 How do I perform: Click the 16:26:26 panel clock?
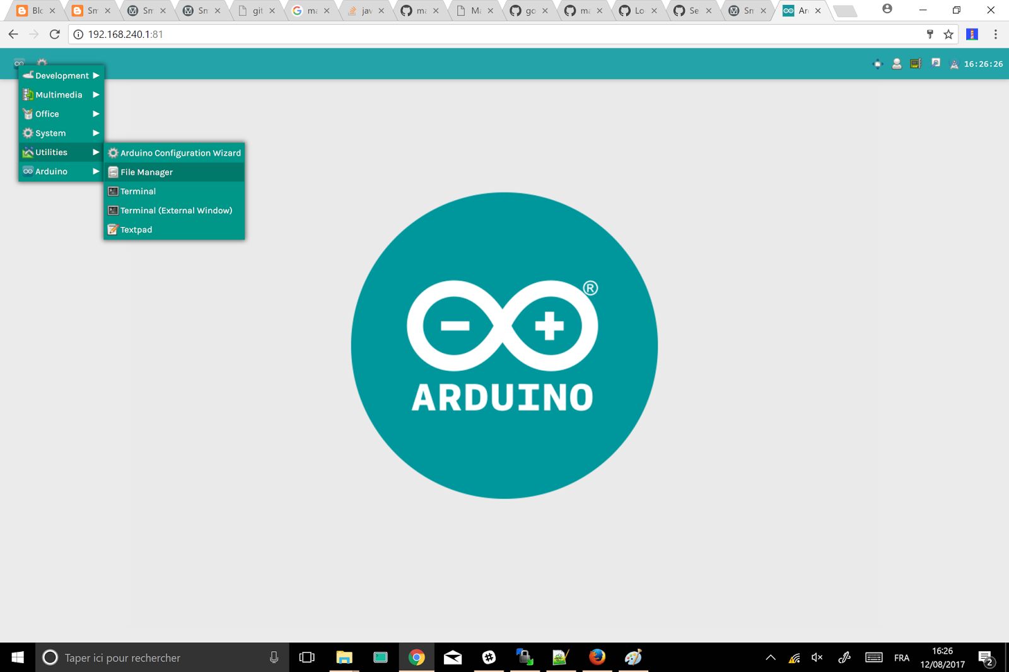[983, 64]
